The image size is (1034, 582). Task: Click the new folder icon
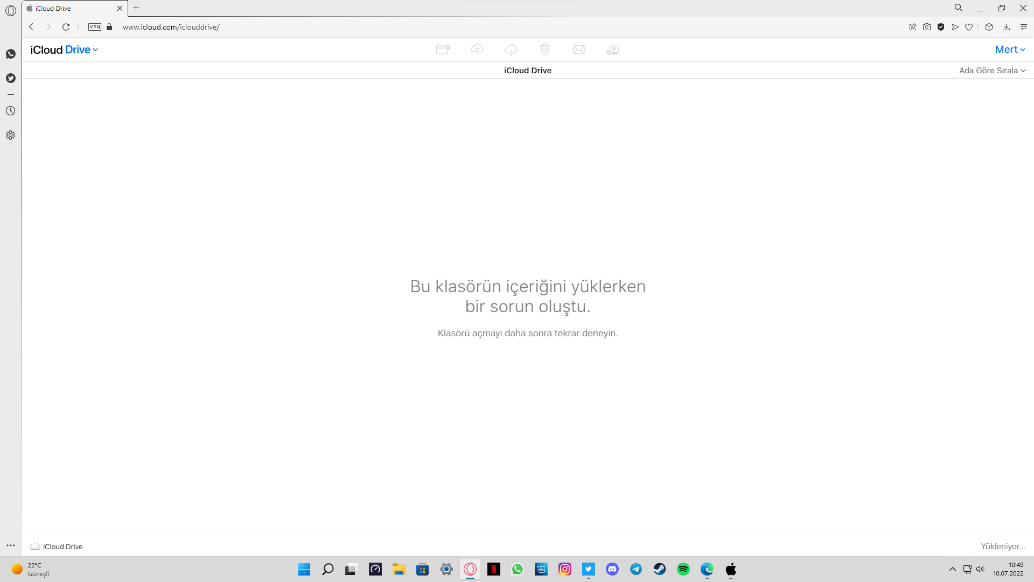coord(443,50)
